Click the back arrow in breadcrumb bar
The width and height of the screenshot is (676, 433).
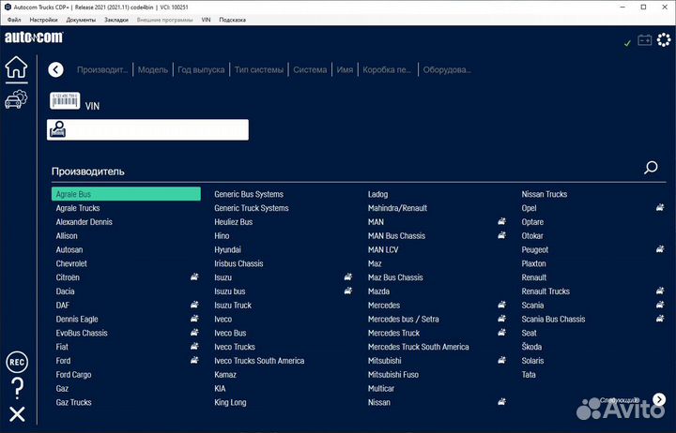(x=56, y=69)
